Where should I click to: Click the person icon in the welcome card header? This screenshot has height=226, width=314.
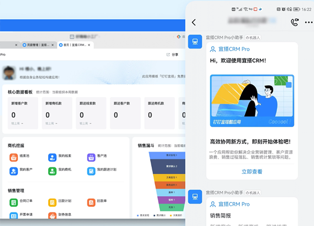pos(212,49)
